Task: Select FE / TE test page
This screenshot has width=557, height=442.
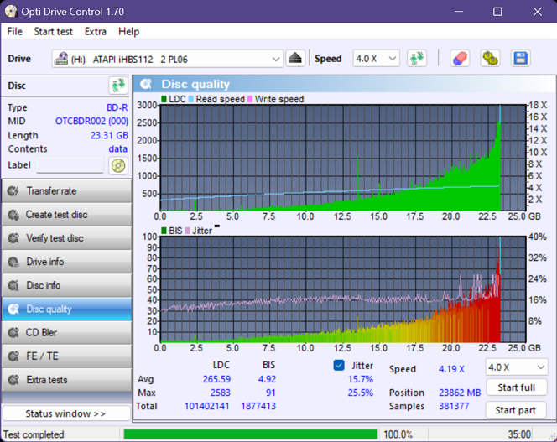Action: click(x=67, y=356)
